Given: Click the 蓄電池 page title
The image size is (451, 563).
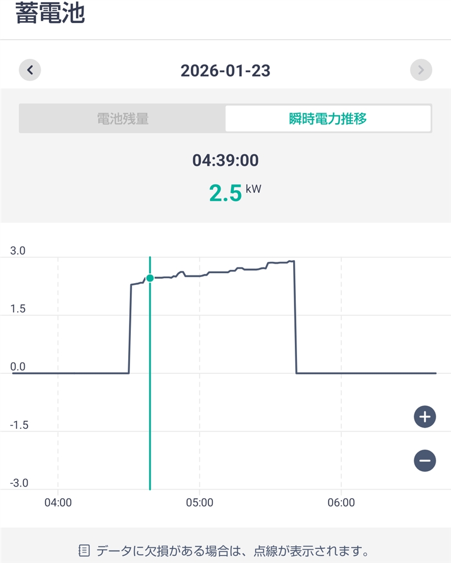Looking at the screenshot, I should 50,14.
